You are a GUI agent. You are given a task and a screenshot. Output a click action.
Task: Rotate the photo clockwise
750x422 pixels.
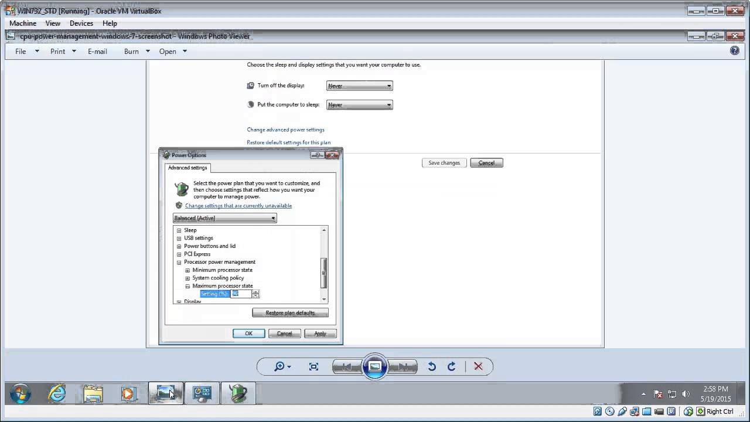click(x=451, y=366)
